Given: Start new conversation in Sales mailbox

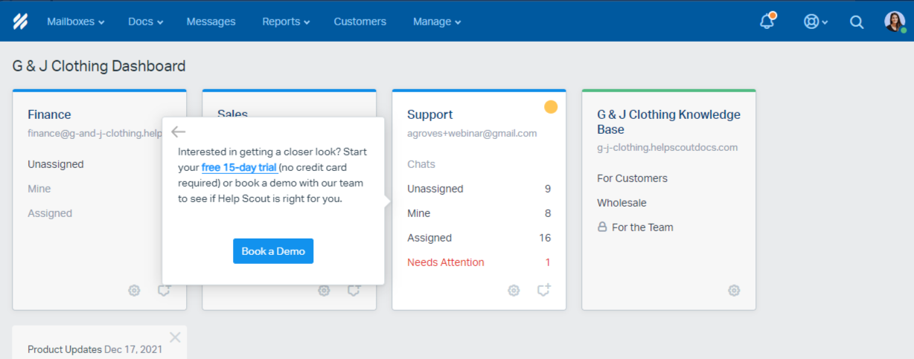Looking at the screenshot, I should click(354, 290).
